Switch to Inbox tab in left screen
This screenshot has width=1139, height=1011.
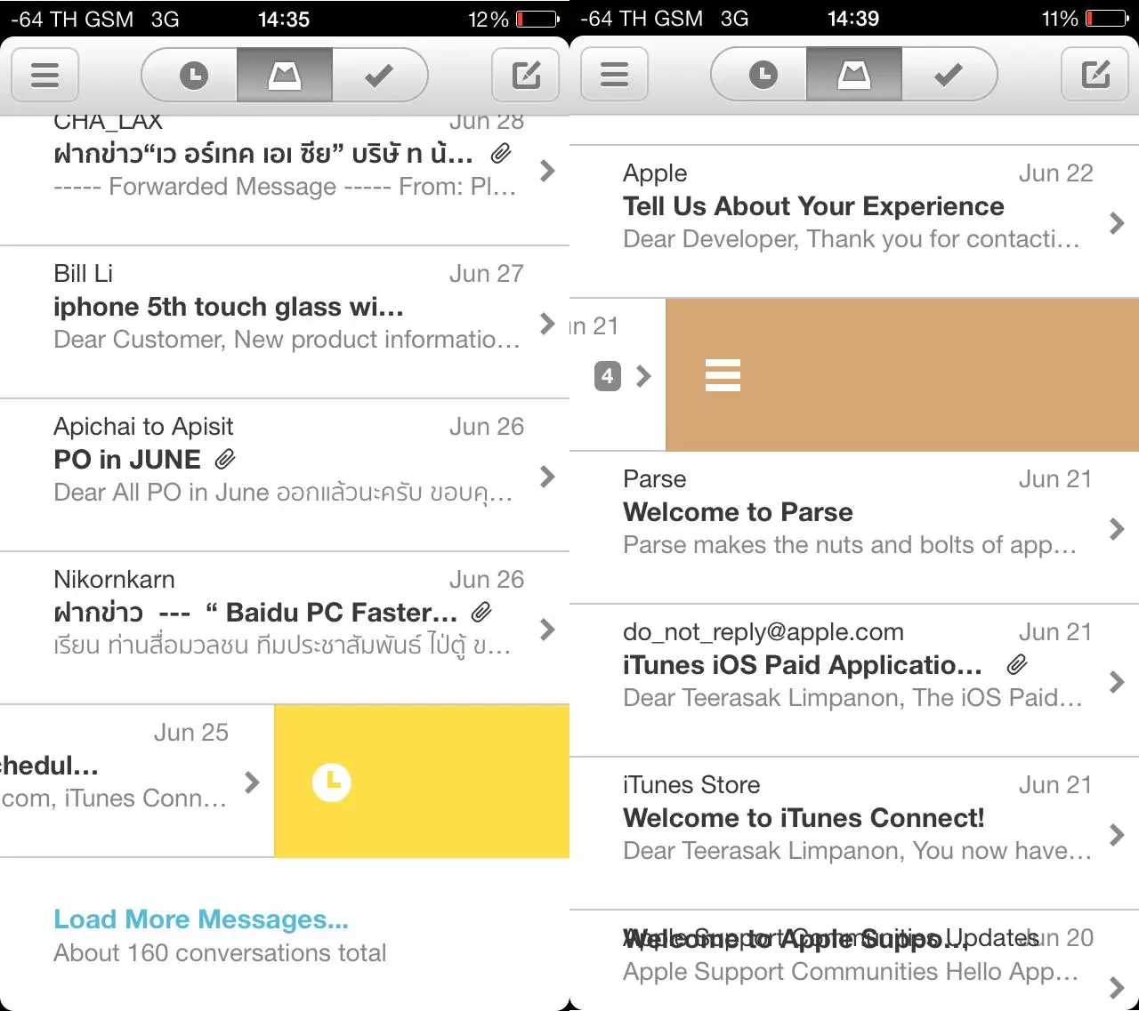click(285, 75)
